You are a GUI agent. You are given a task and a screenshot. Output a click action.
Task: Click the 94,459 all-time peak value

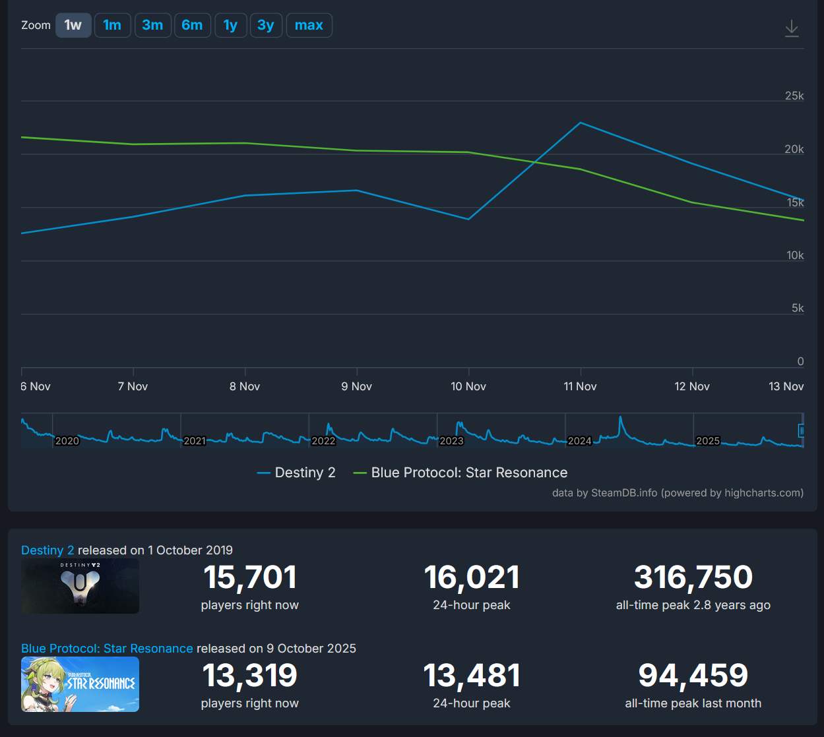[x=693, y=675]
